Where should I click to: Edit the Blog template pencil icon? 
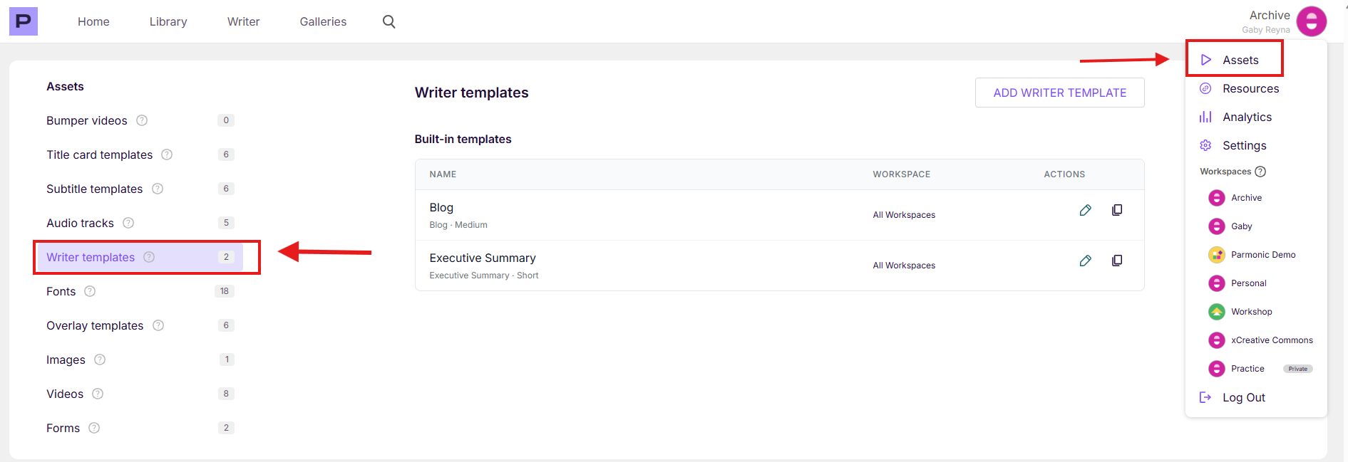(x=1085, y=210)
